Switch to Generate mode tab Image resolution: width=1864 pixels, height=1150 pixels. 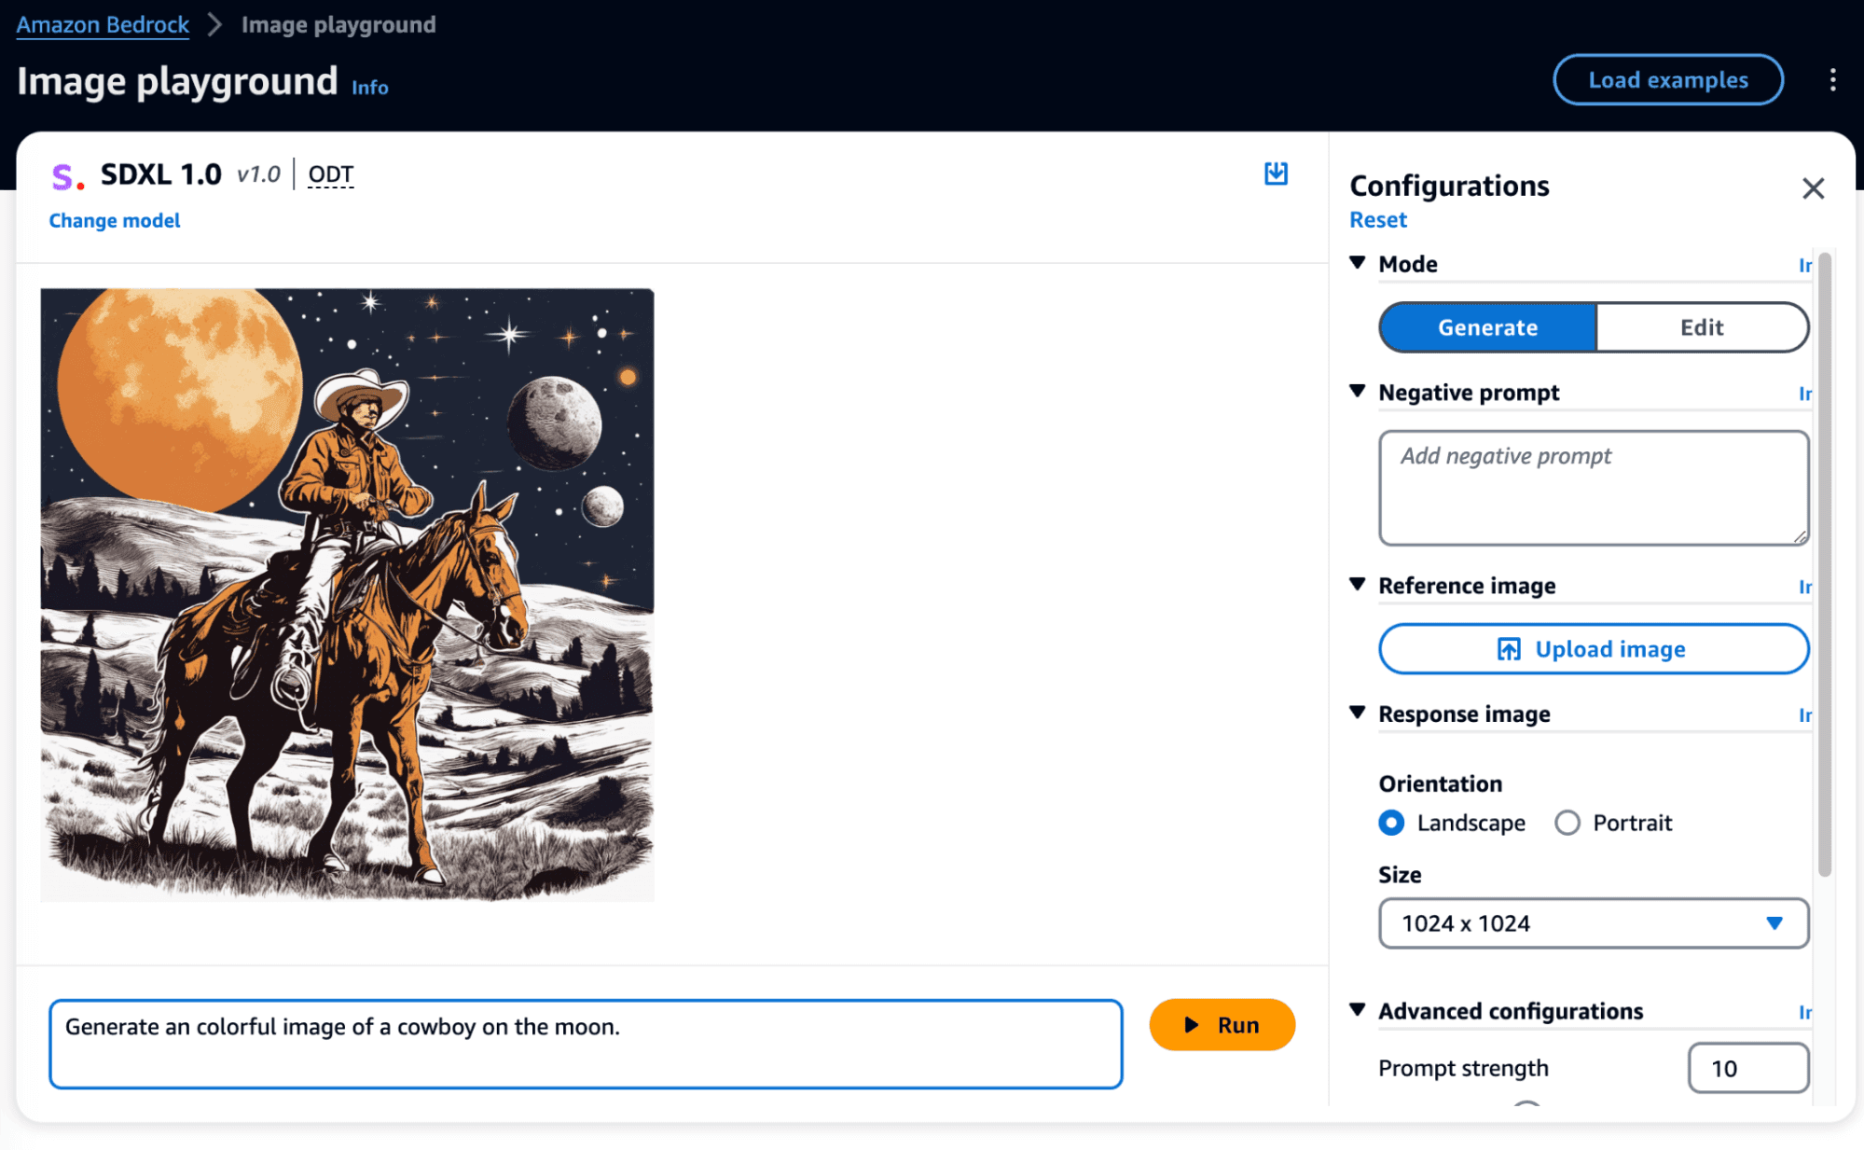click(x=1487, y=326)
